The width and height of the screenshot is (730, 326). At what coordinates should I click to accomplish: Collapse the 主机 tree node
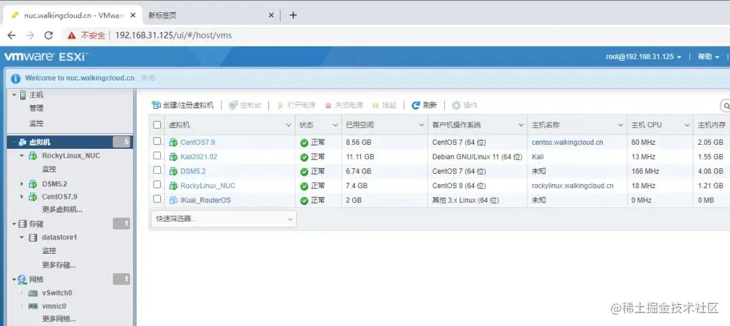(x=14, y=95)
